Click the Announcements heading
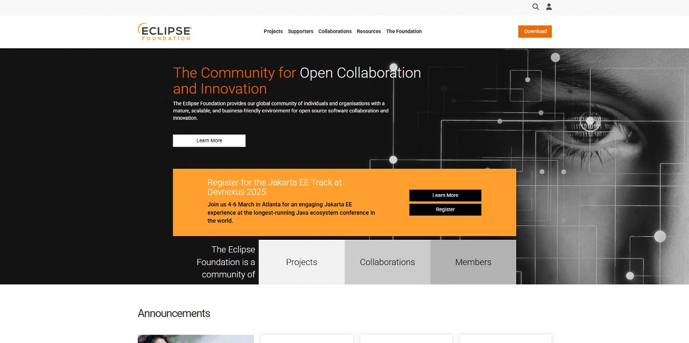 point(174,313)
